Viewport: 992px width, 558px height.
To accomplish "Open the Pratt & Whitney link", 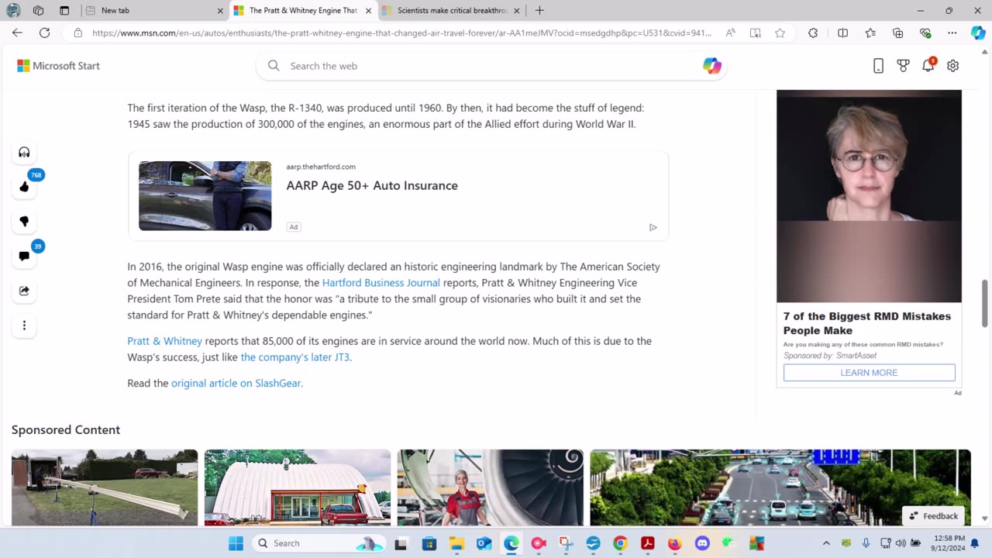I will 164,341.
